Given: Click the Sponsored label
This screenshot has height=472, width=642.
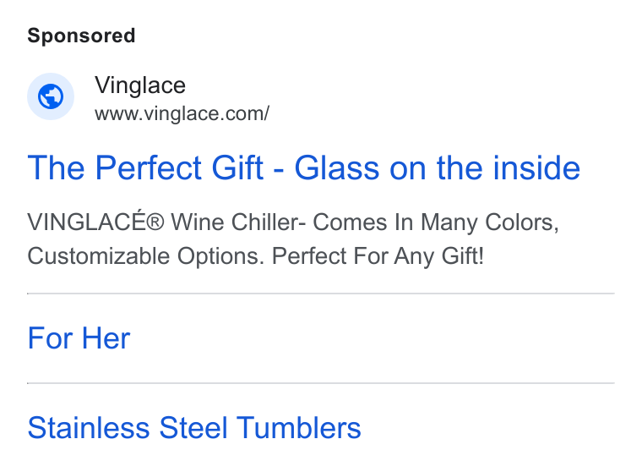Looking at the screenshot, I should point(81,36).
